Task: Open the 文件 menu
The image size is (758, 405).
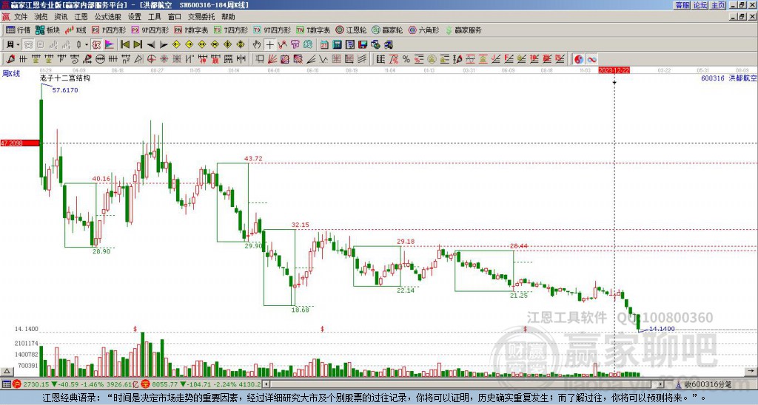Action: pos(20,17)
